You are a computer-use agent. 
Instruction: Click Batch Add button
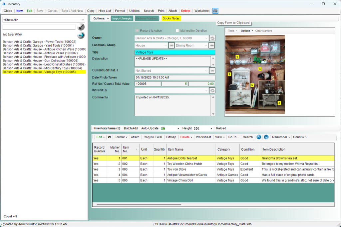131,129
